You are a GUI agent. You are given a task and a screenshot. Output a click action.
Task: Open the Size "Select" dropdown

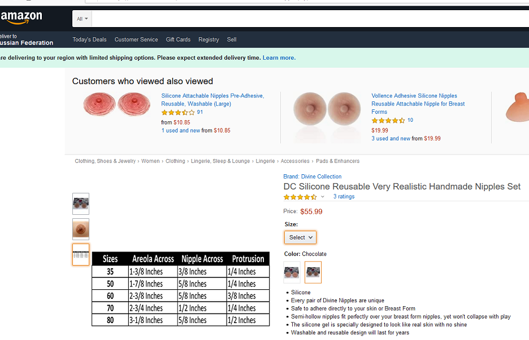tap(301, 237)
